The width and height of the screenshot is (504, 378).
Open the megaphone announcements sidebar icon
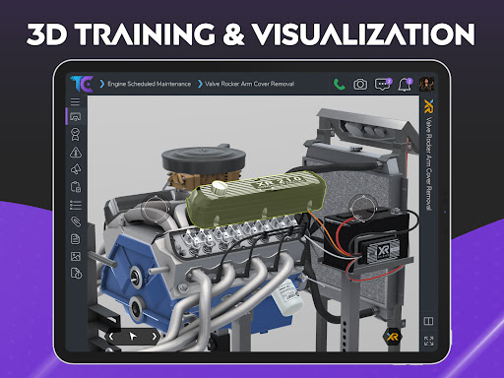click(76, 169)
